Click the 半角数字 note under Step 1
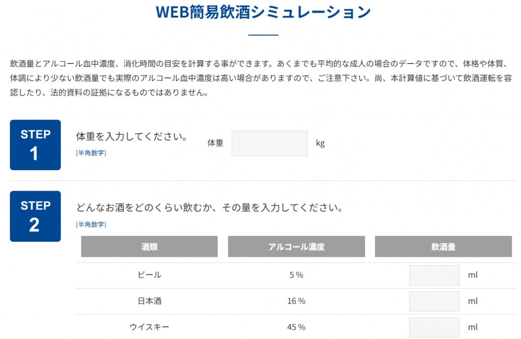 (x=91, y=153)
